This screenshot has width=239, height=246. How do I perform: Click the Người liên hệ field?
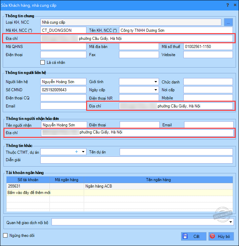[63, 82]
